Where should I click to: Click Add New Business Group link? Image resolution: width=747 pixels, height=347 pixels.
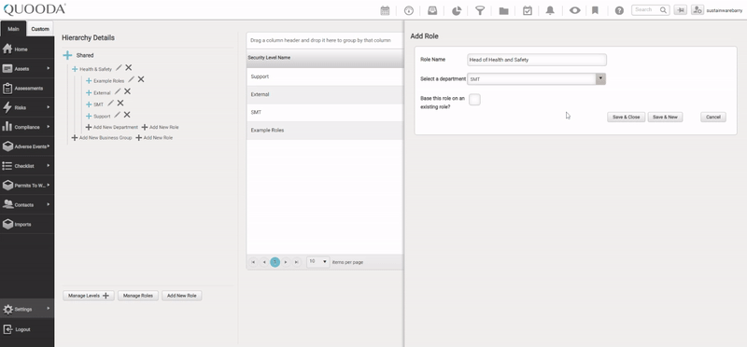[102, 137]
